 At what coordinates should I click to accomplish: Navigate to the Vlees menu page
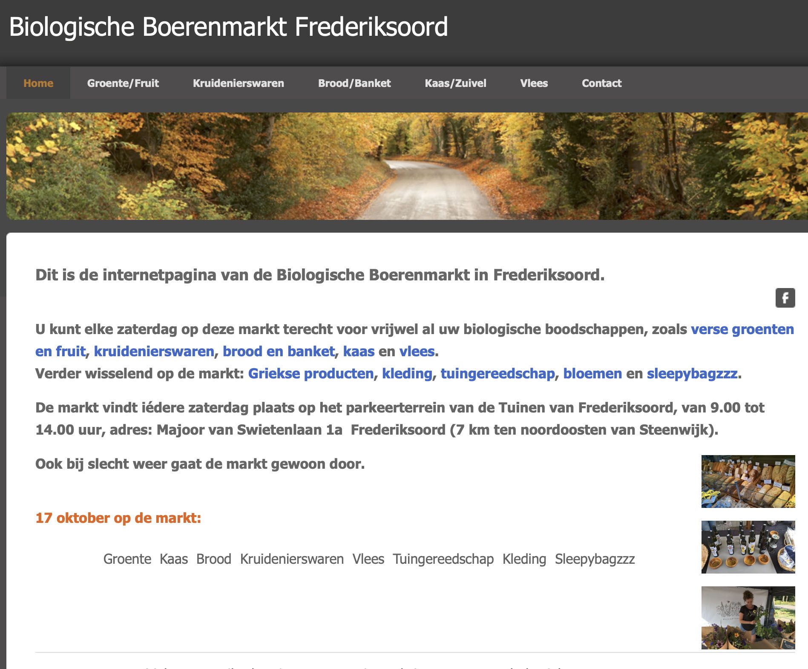coord(534,83)
